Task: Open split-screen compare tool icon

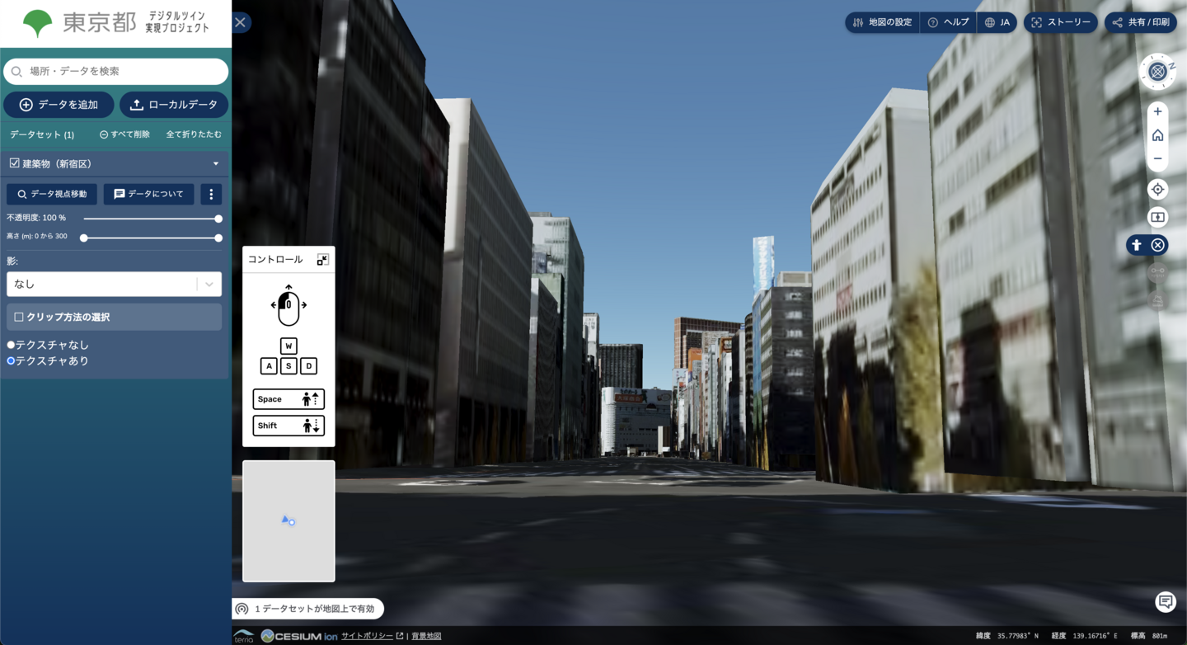Action: coord(1157,217)
